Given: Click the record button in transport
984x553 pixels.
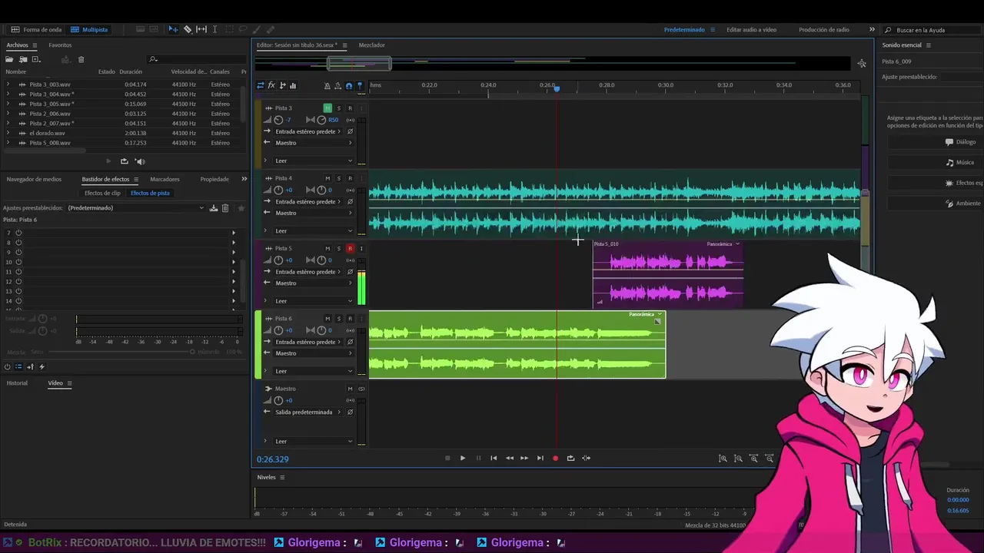Looking at the screenshot, I should click(555, 459).
